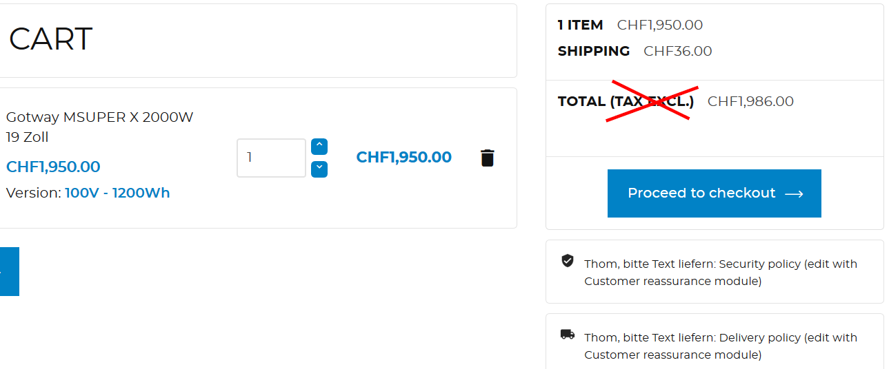This screenshot has width=889, height=369.
Task: Click the unit price under the product name
Action: pyautogui.click(x=53, y=167)
